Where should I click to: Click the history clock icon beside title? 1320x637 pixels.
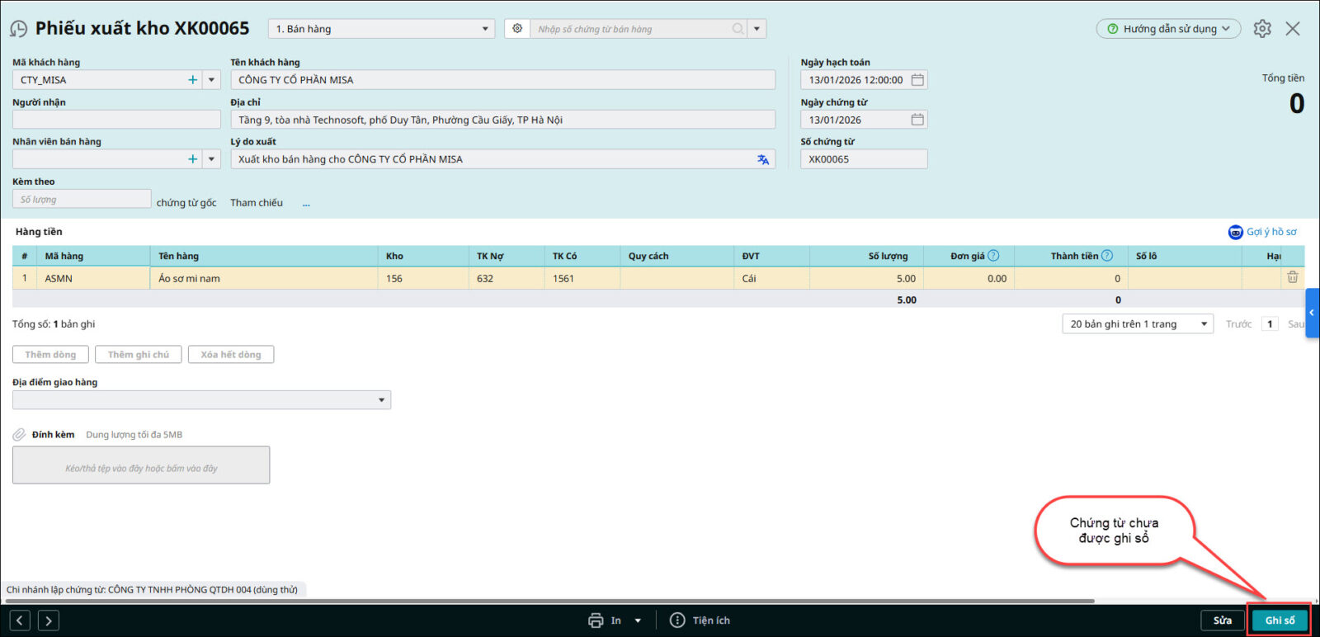(18, 29)
